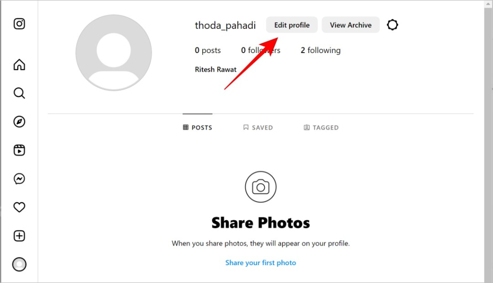Open the Search magnifier icon
The width and height of the screenshot is (493, 283).
(19, 93)
